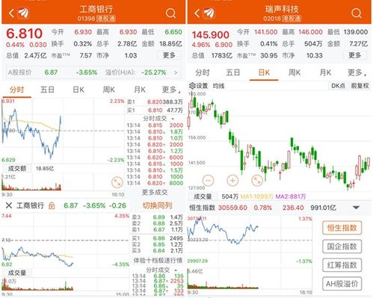This screenshot has width=373, height=298.
Task: Open A股报价 premium details arrow
Action: coord(176,72)
